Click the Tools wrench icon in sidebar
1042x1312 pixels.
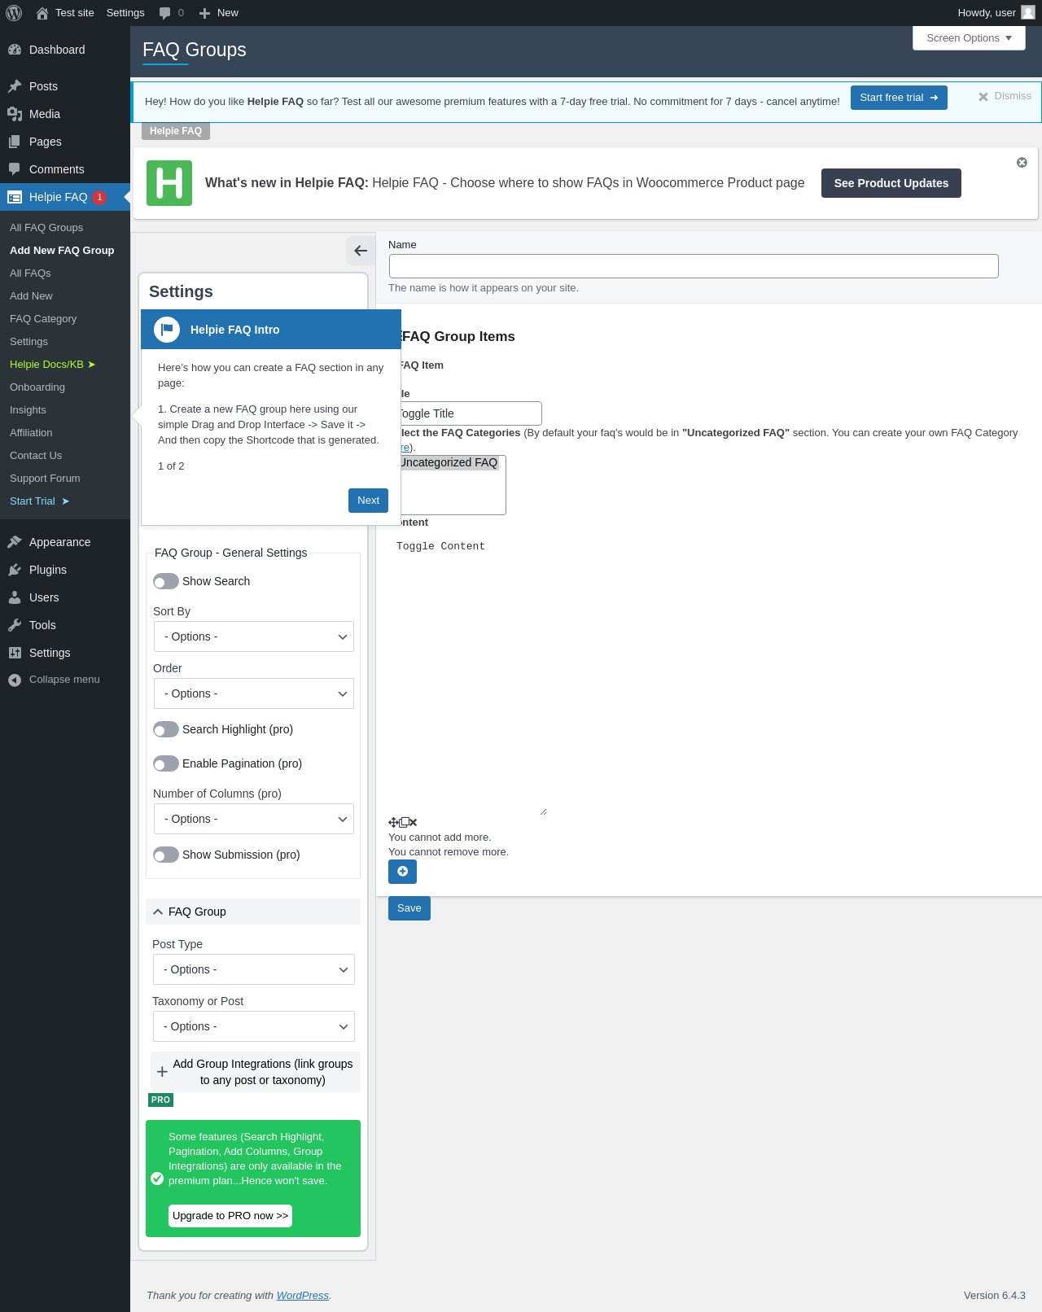(x=15, y=625)
